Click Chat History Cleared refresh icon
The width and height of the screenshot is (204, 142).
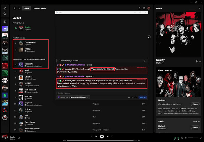click(144, 61)
